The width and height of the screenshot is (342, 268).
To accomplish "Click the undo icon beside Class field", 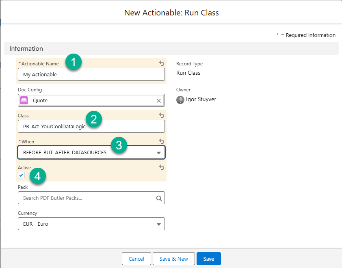I will [161, 115].
